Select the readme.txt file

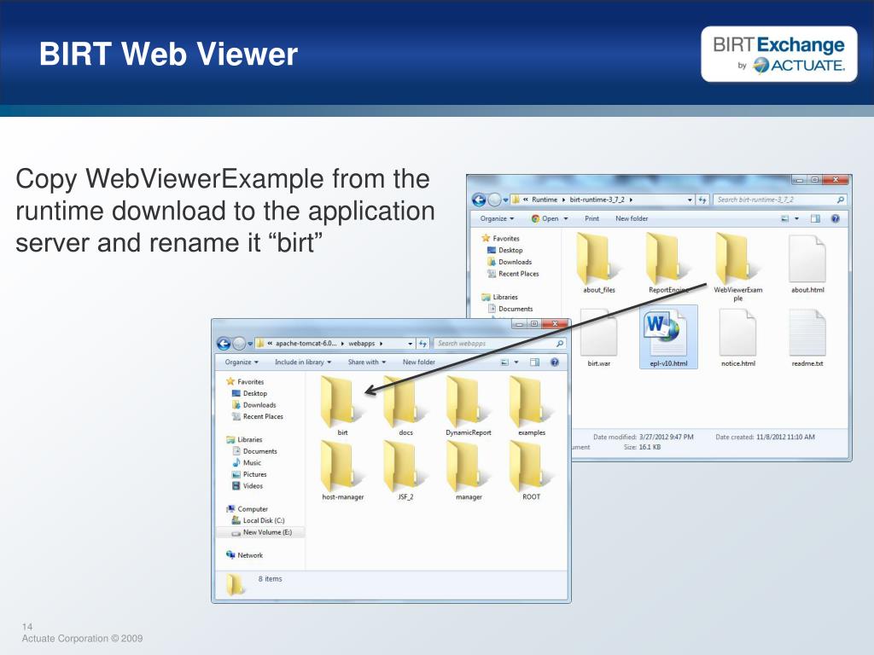click(x=807, y=338)
